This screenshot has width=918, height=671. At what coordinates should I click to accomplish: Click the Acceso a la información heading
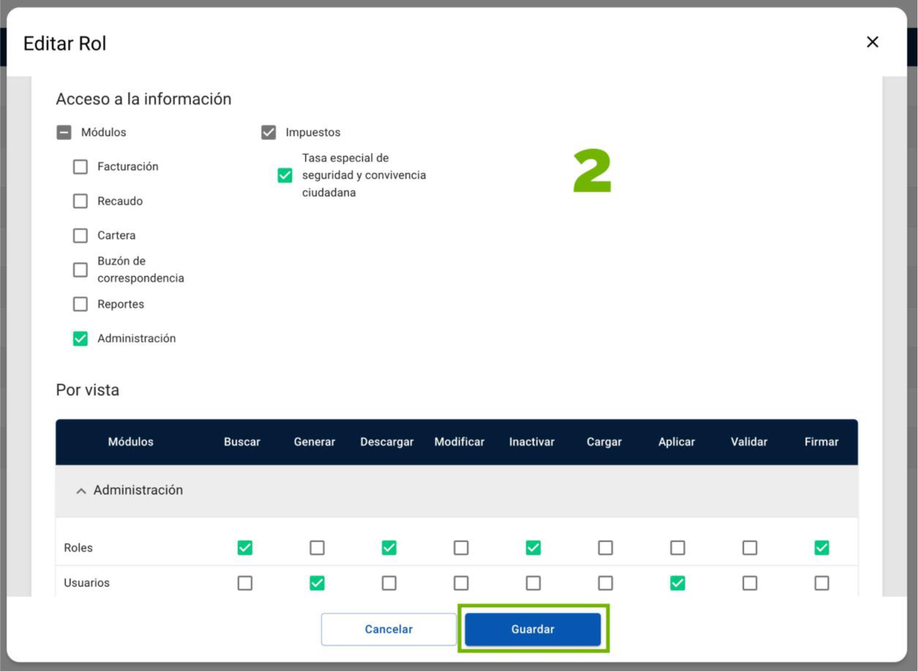click(144, 99)
